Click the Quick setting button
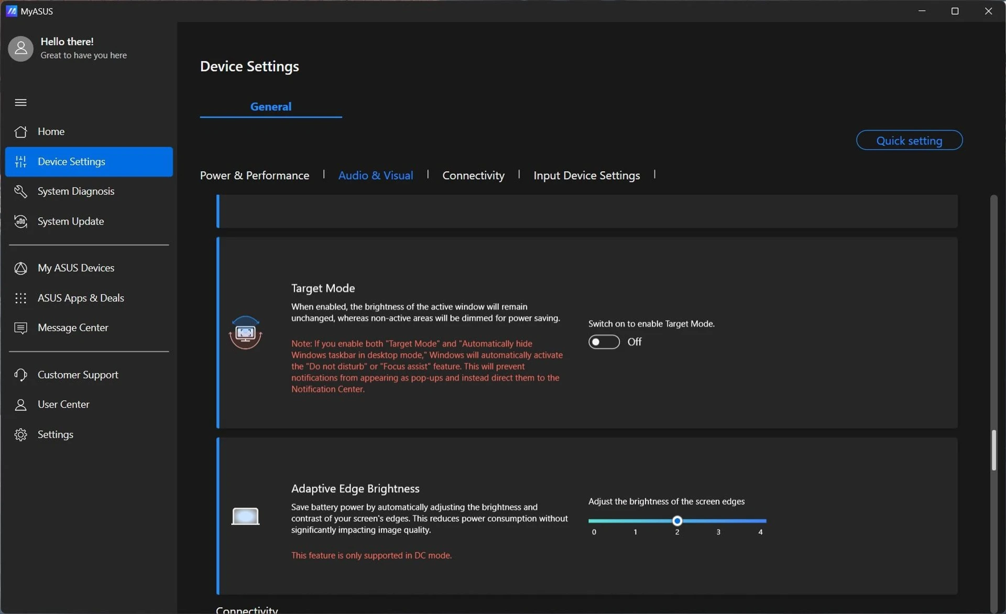 (x=909, y=140)
